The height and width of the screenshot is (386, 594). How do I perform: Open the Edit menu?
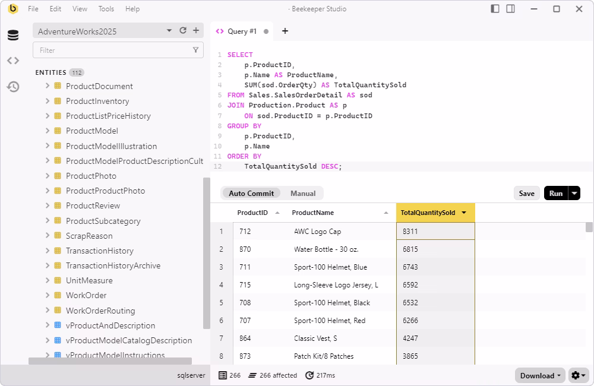[x=55, y=9]
